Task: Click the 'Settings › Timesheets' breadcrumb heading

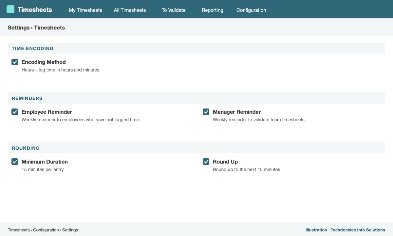Action: pos(36,28)
